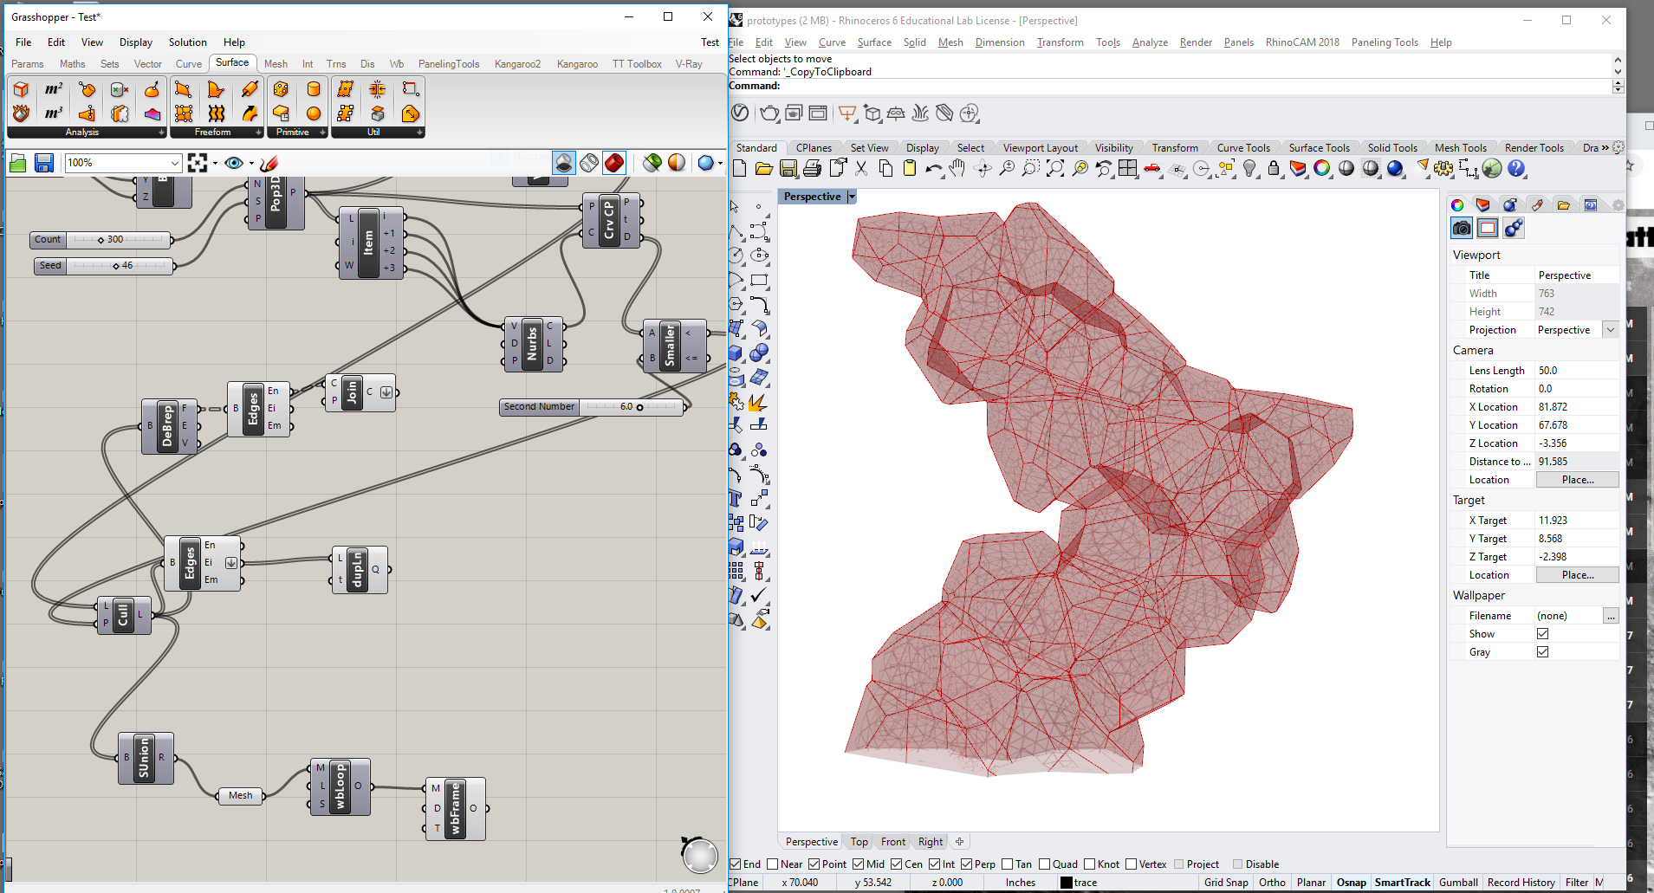
Task: Click the Count number slider set to 300
Action: (x=100, y=239)
